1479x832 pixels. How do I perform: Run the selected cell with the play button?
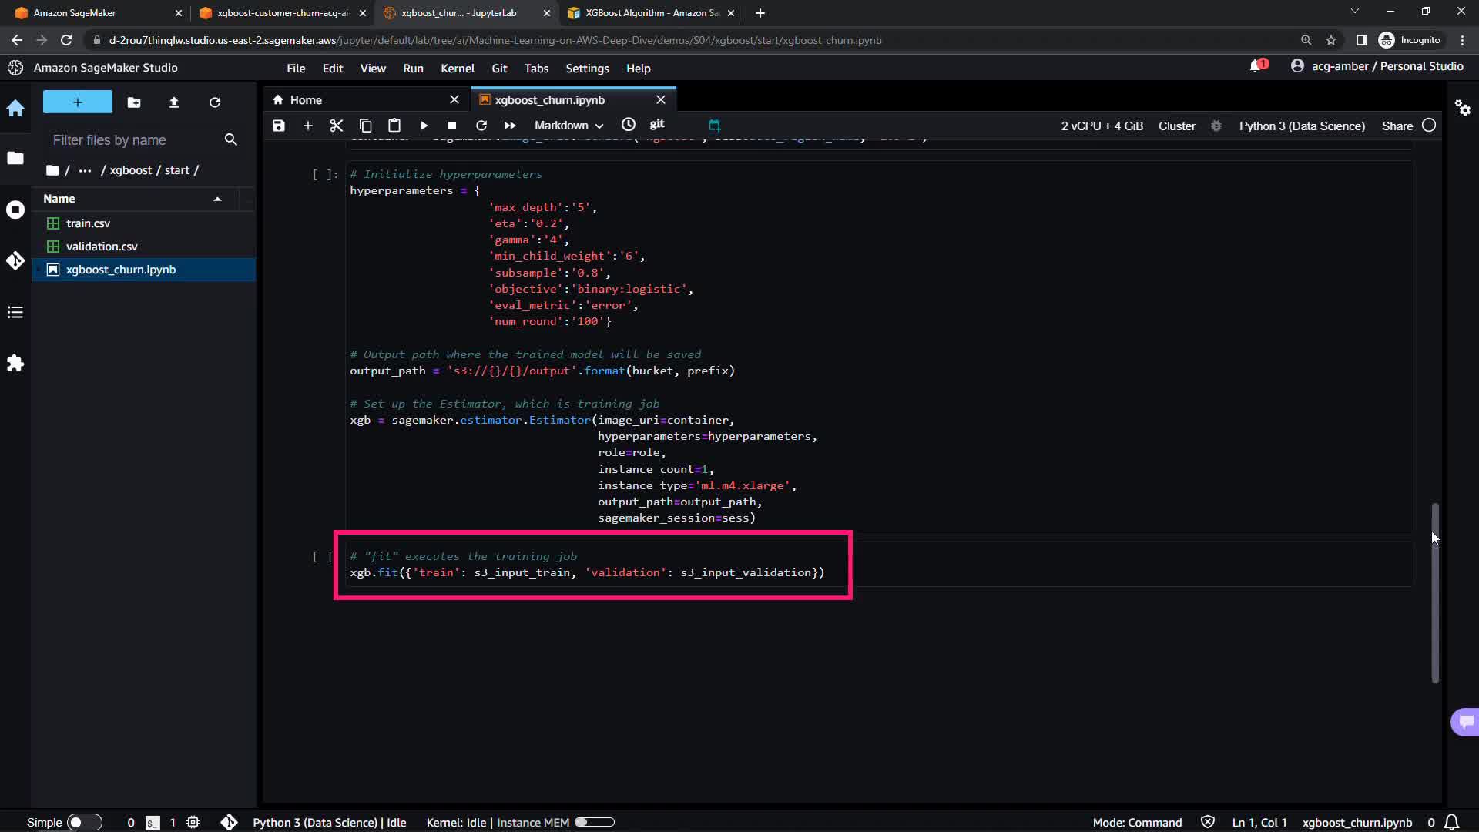point(424,126)
